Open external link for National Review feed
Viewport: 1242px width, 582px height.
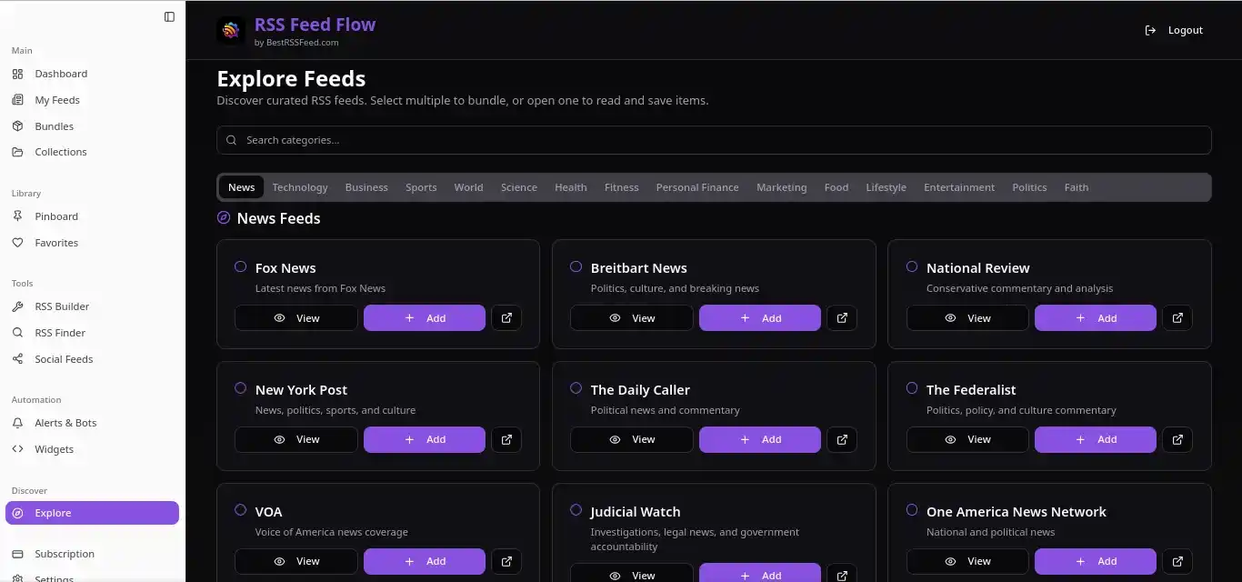pos(1177,318)
